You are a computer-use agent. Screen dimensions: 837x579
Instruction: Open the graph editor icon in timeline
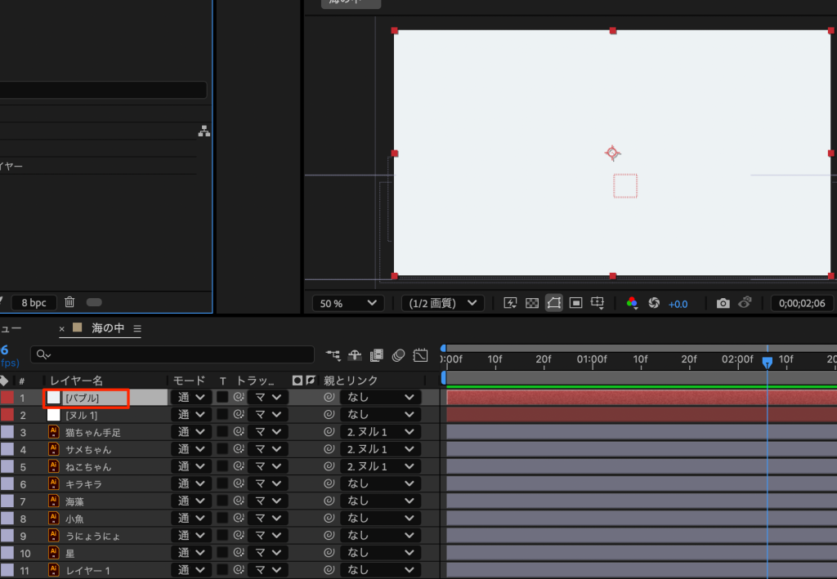421,355
